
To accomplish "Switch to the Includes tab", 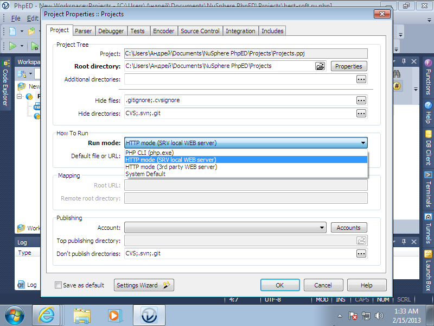I will [x=273, y=31].
